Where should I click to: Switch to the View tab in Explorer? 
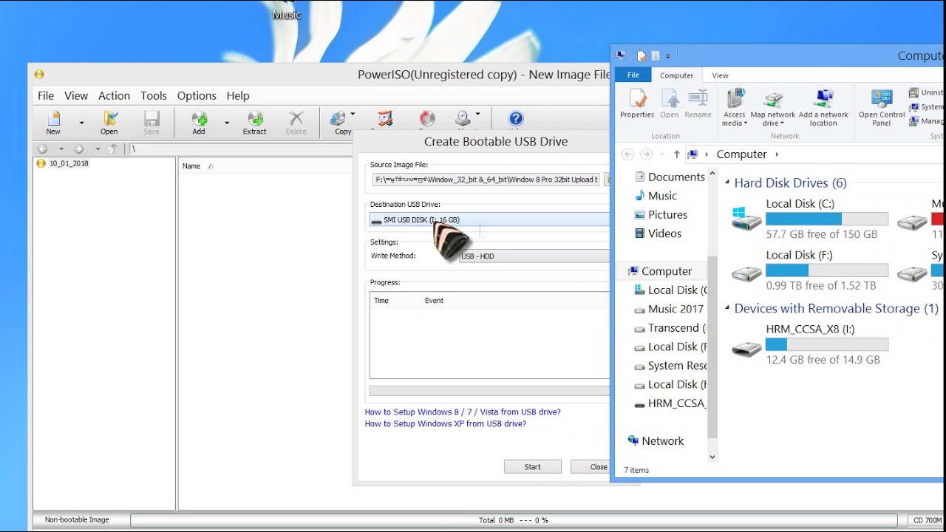[720, 75]
